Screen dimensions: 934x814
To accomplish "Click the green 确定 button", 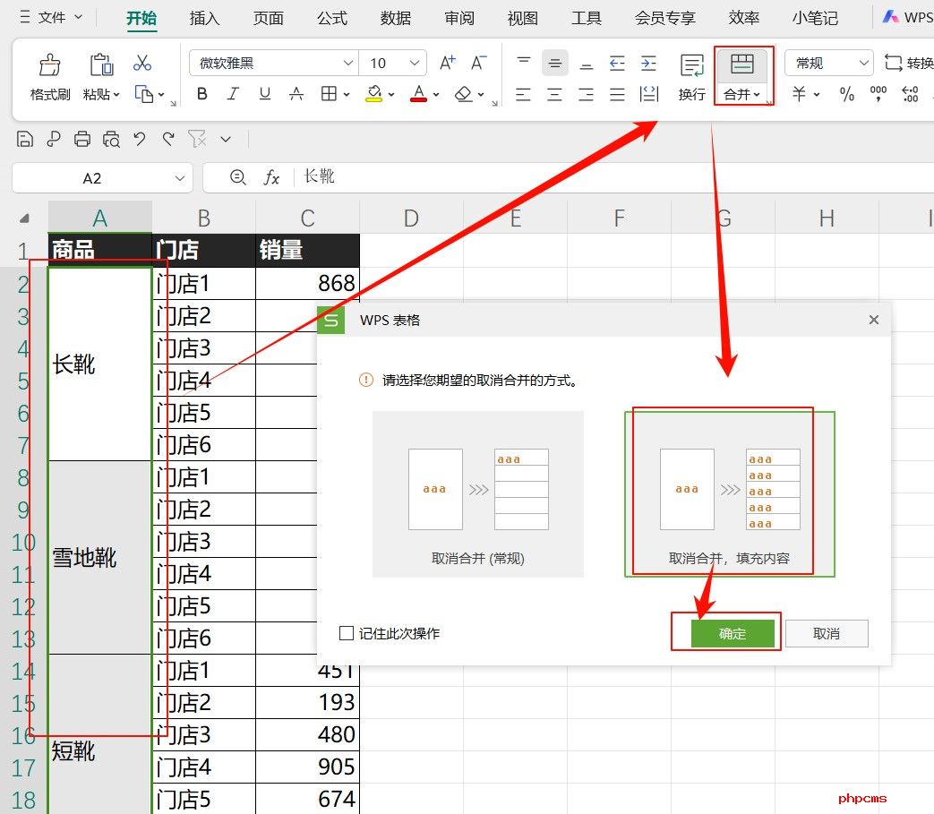I will 733,634.
